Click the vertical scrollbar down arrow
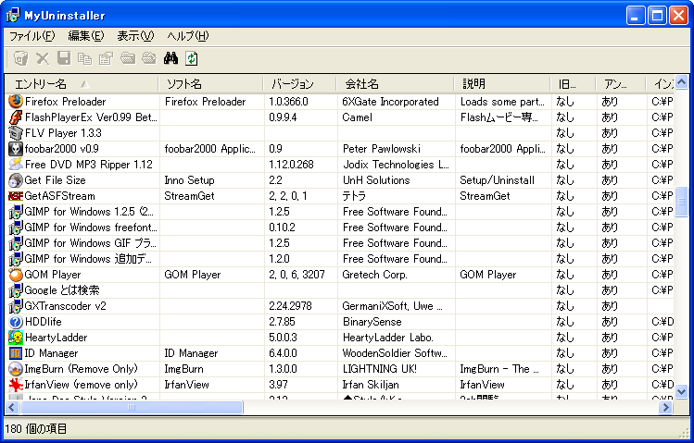Screen dimensions: 694x443 point(682,391)
